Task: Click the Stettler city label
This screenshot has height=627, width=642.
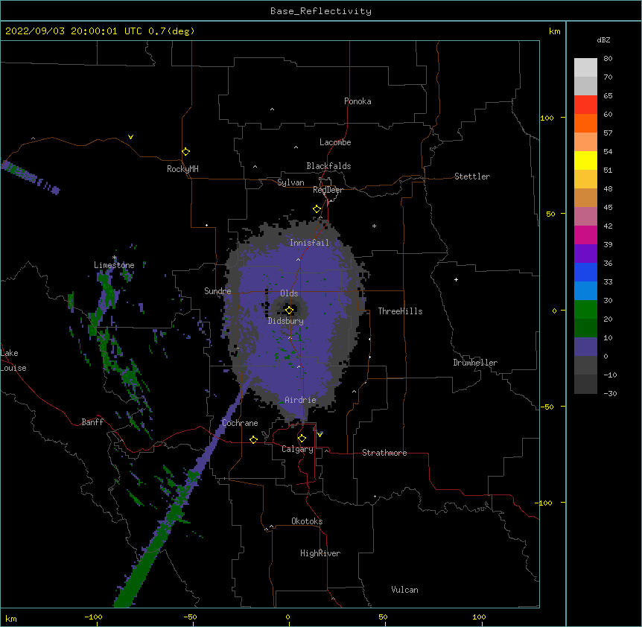Action: [x=472, y=176]
